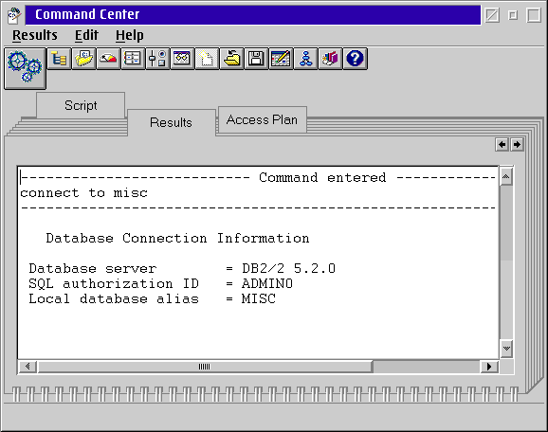Click horizontal scrollbar left arrow
The height and width of the screenshot is (432, 548).
click(x=27, y=367)
